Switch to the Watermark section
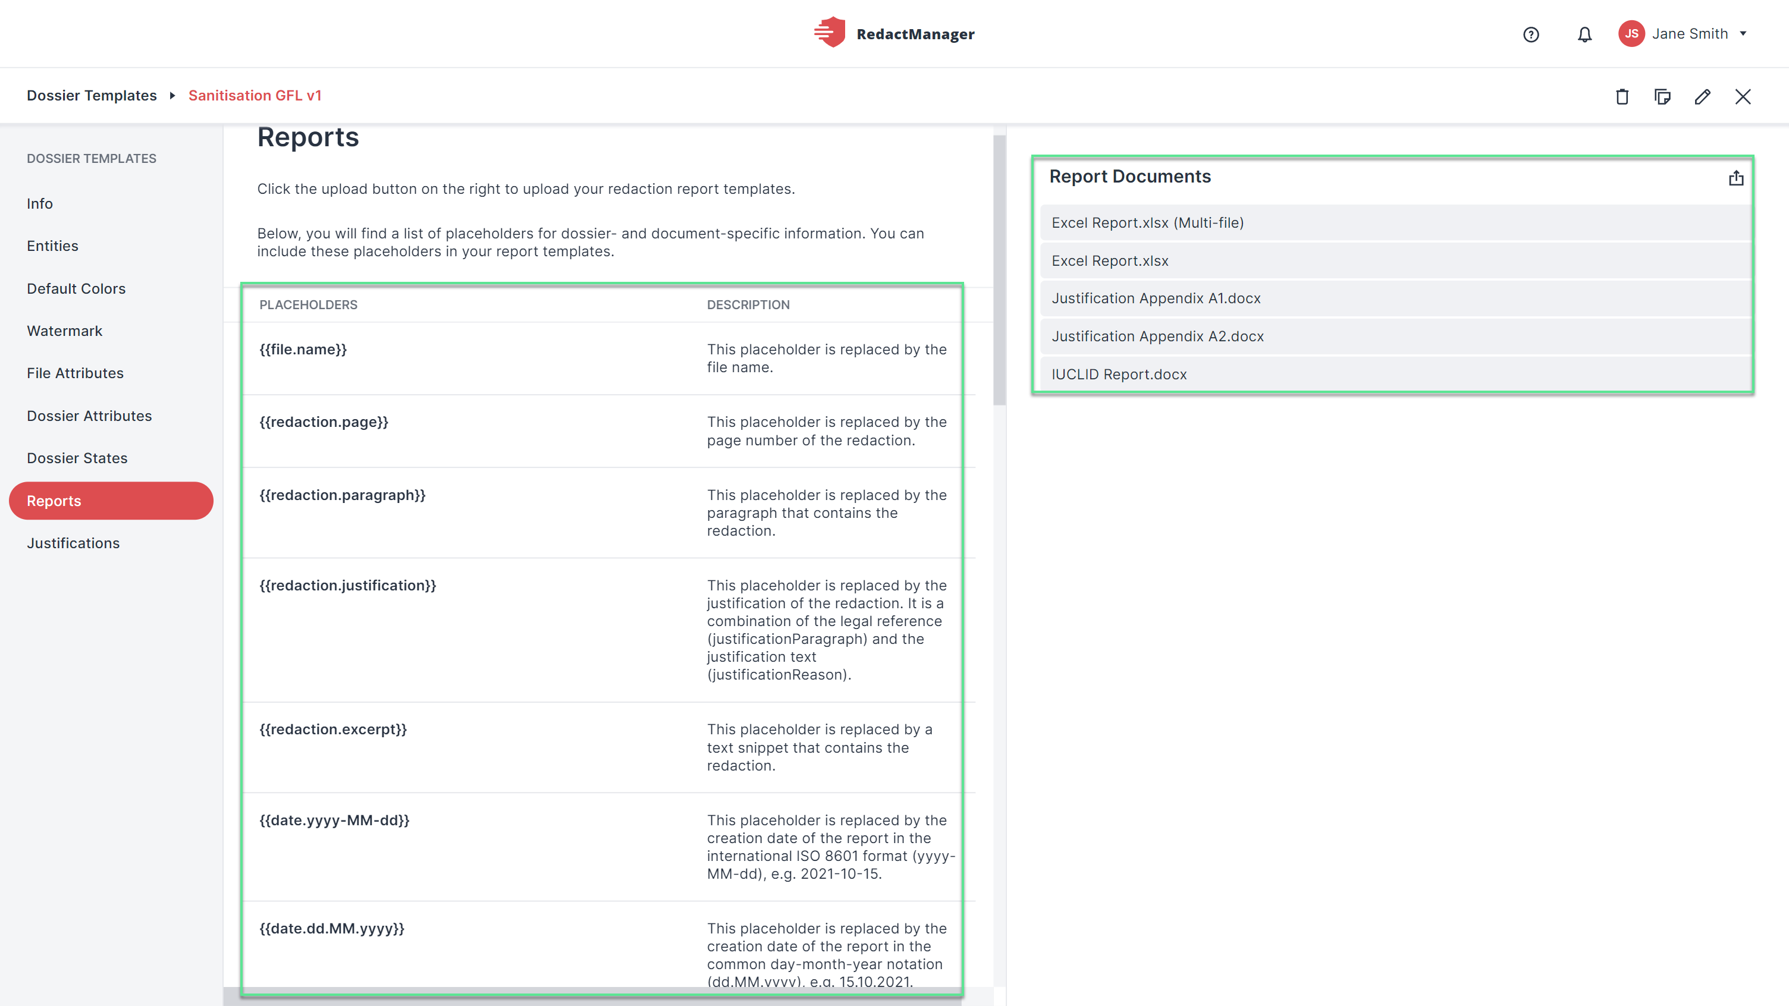Screen dimensions: 1789x1006 65,331
